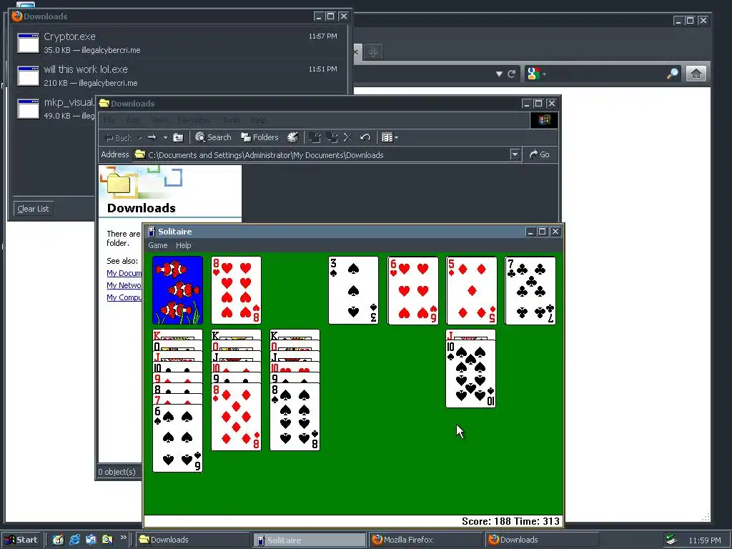This screenshot has height=549, width=732.
Task: Click the 6 of hearts foundation pile
Action: (412, 290)
